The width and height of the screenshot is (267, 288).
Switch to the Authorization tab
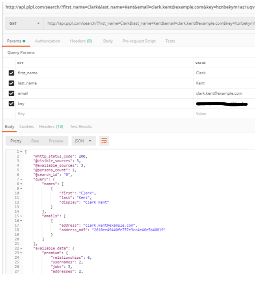48,41
